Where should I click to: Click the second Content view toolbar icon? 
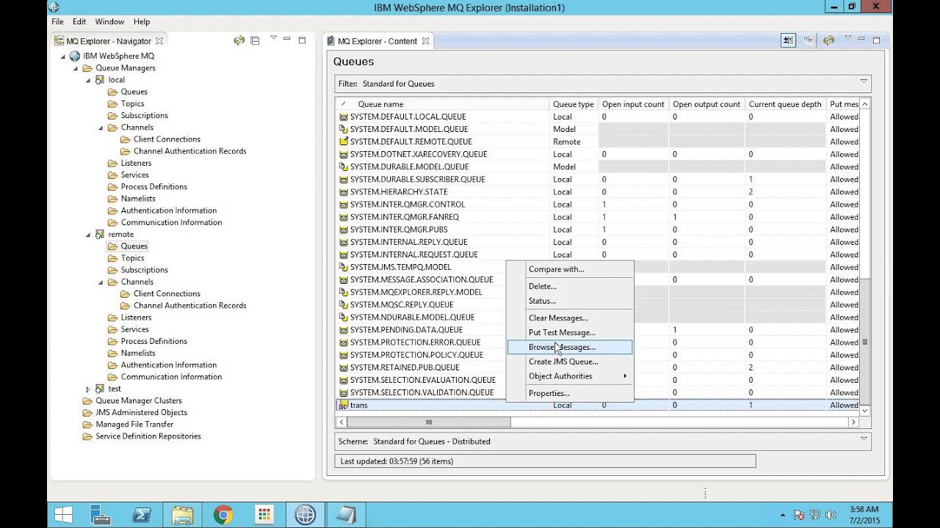[x=809, y=41]
